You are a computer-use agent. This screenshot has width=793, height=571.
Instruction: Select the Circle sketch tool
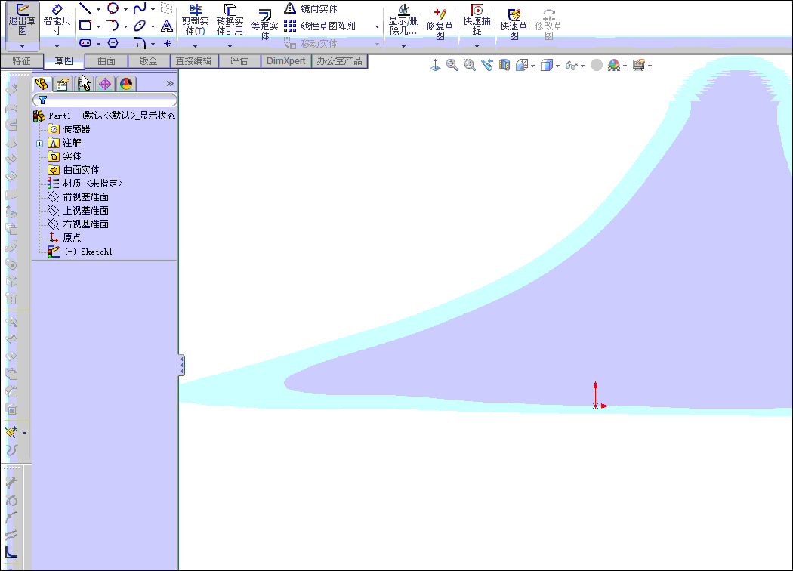click(x=112, y=8)
